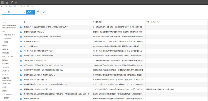This screenshot has height=101, width=208.
Task: Open record icon for Oneウェブサイトに反映されていない row
Action: click(21, 61)
